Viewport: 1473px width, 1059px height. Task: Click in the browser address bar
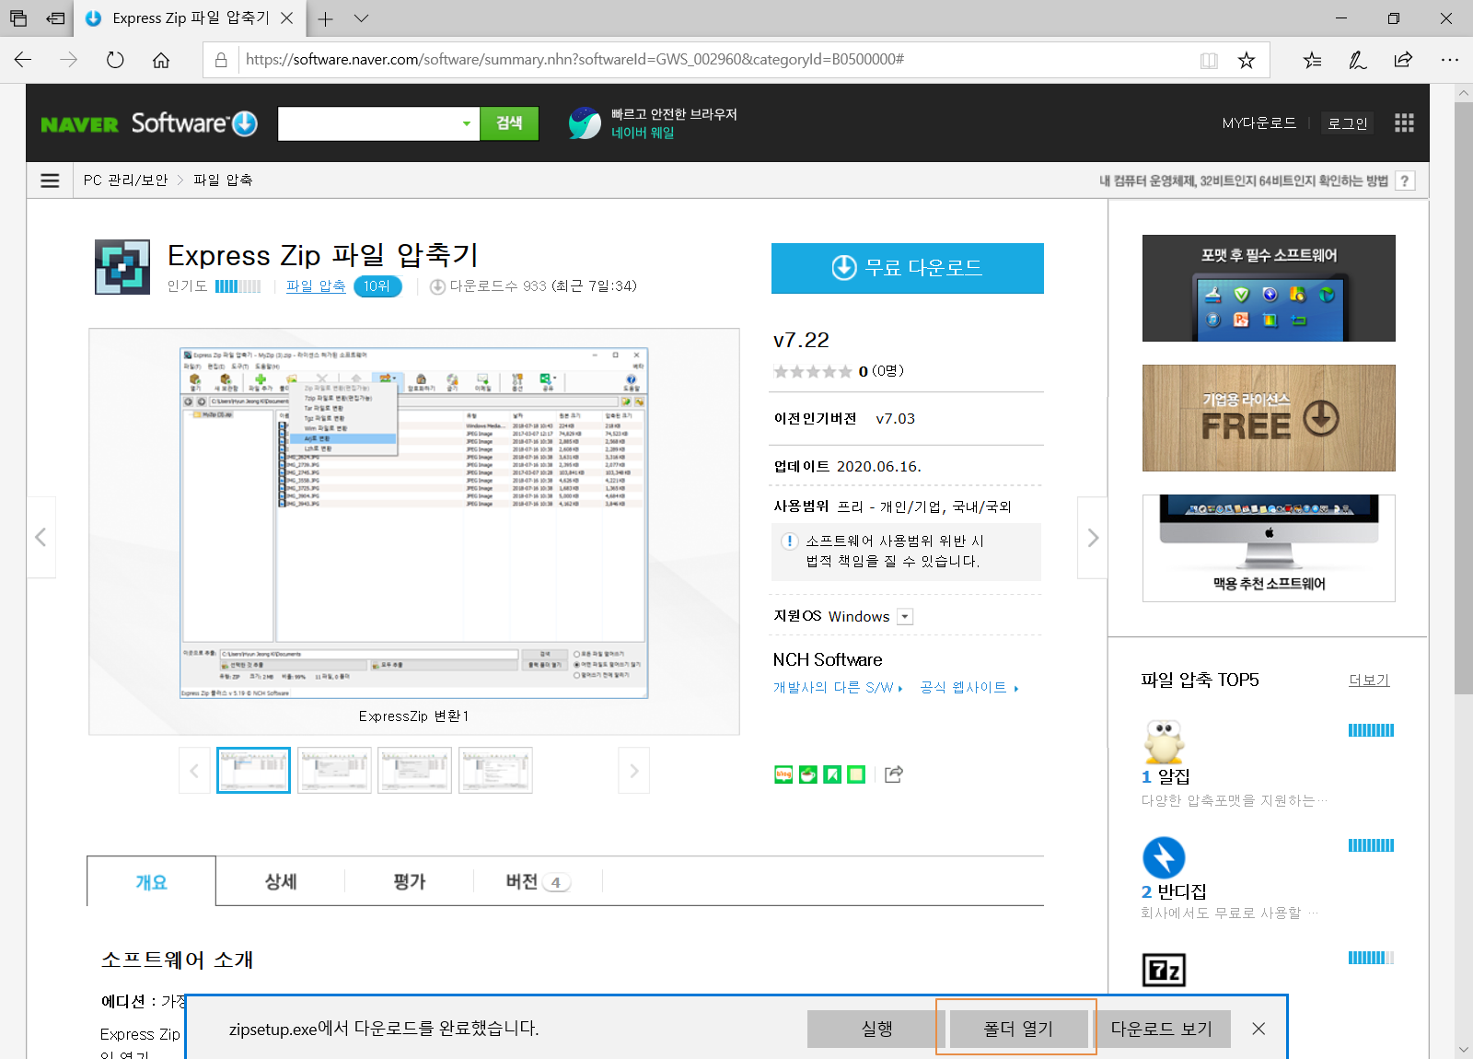coord(716,60)
